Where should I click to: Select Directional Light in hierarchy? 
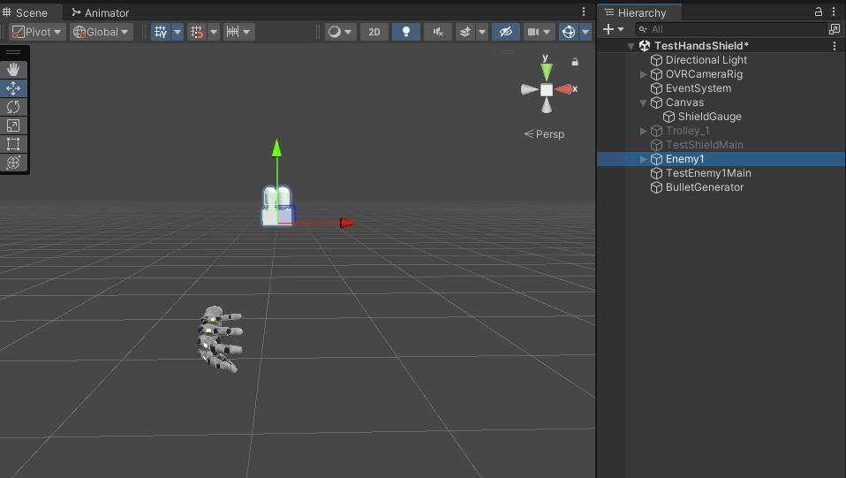coord(706,60)
